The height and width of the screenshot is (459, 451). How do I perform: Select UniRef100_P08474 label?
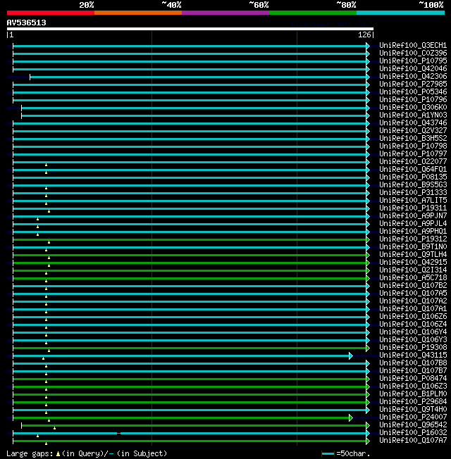tap(413, 379)
